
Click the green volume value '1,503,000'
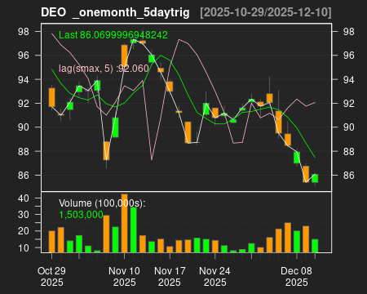click(81, 215)
